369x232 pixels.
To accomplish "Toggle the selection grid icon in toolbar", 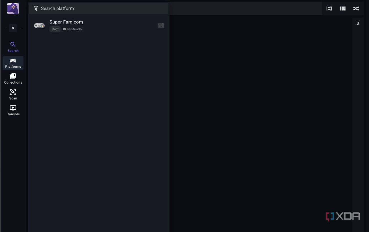I will [x=329, y=8].
